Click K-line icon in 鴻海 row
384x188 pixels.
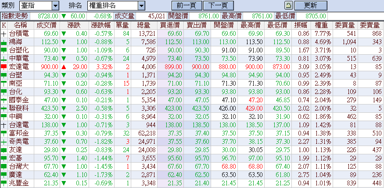tap(4, 42)
